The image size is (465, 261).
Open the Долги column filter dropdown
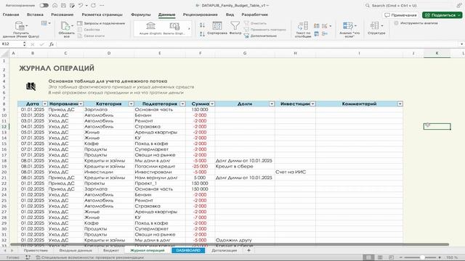tap(272, 104)
